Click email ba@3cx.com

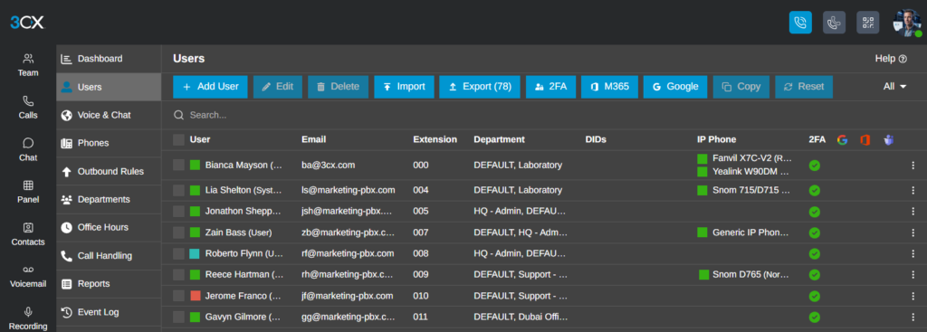328,166
